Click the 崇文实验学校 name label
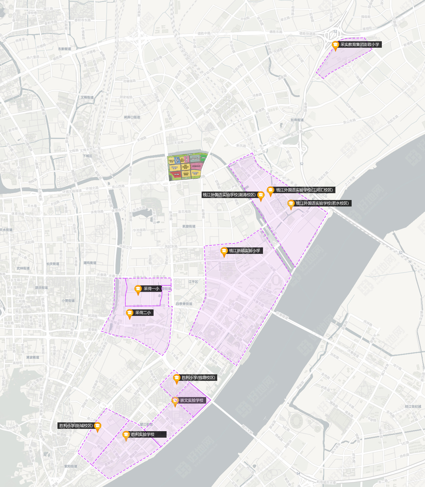Screen dimensions: 425x487 [192, 400]
